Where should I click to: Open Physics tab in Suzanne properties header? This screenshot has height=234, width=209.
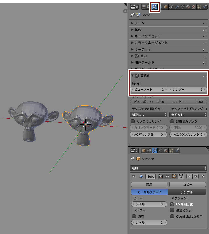[x=177, y=151]
